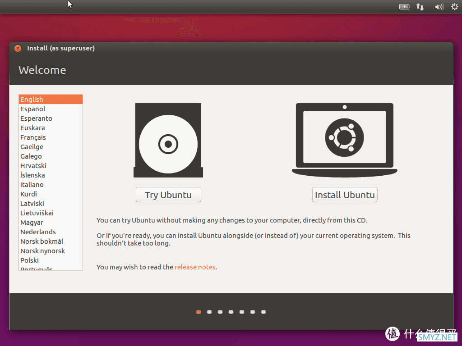Open the network connection indicator
Screen dimensions: 462x346
(x=420, y=6)
